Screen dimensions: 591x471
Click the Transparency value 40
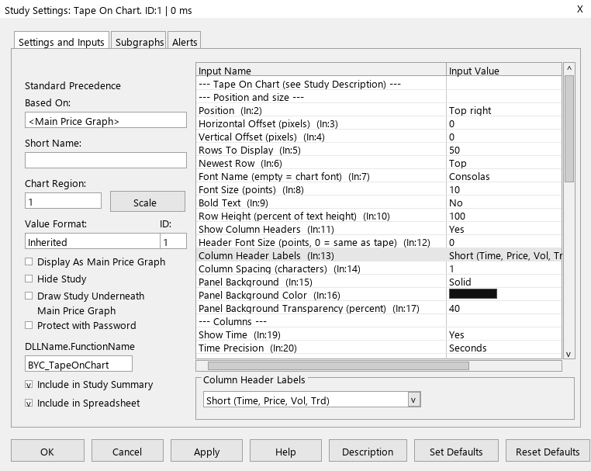click(454, 309)
